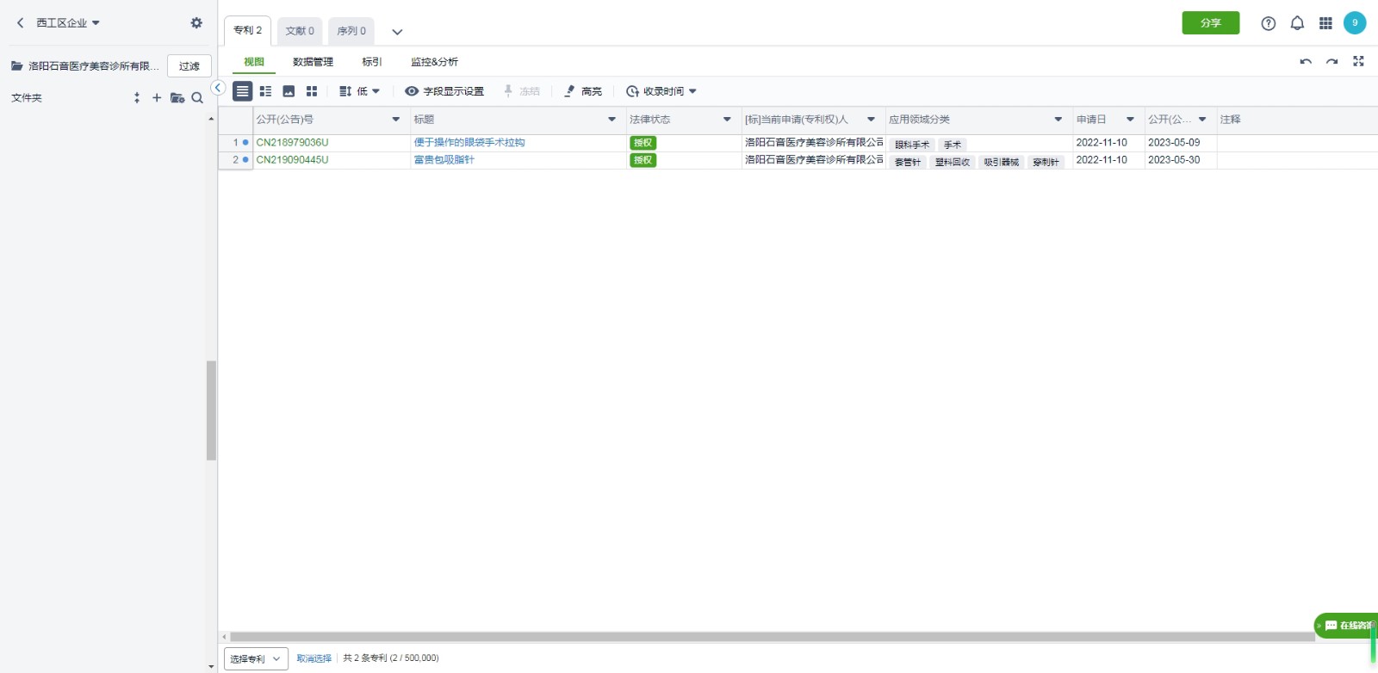1378x673 pixels.
Task: Open the 标题 column filter arrow
Action: click(612, 120)
